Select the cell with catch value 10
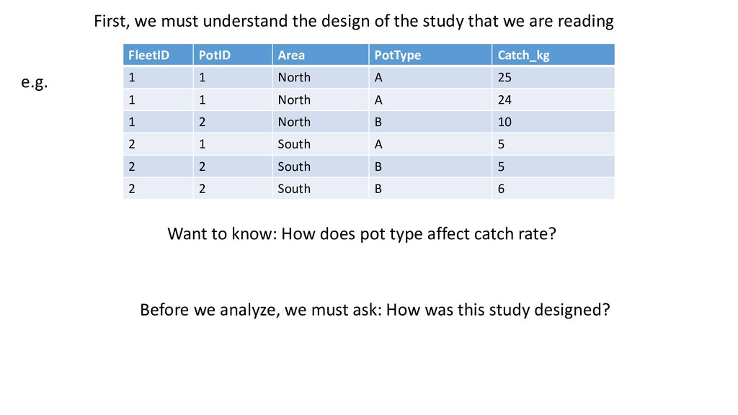 point(553,122)
